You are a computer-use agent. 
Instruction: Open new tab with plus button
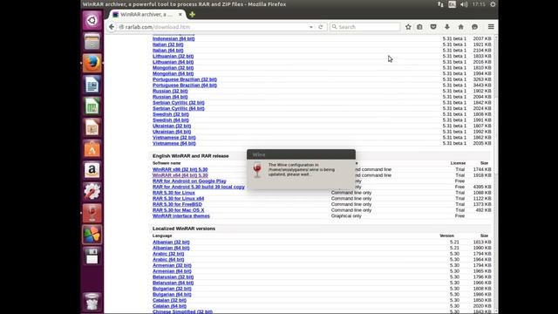coord(192,15)
